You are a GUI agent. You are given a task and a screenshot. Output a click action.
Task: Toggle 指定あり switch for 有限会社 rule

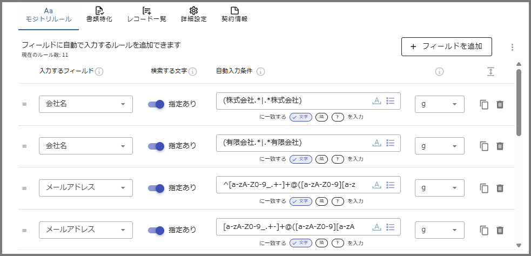point(156,146)
